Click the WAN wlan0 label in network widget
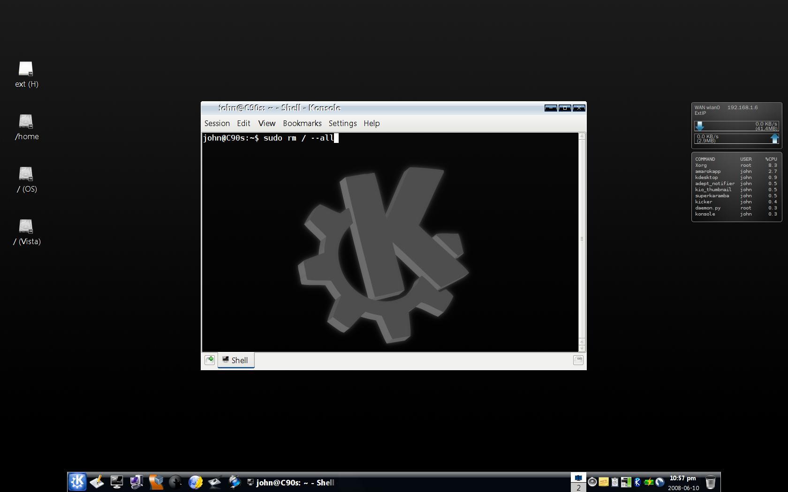 [x=707, y=107]
